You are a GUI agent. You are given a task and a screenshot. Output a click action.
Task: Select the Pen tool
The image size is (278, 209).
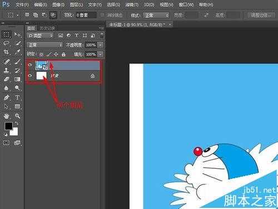pyautogui.click(x=6, y=98)
